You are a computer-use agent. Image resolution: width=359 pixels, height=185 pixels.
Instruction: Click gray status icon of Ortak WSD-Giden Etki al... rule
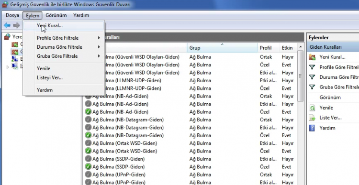[88, 143]
